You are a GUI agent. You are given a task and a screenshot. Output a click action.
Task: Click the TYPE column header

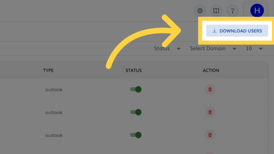(x=48, y=70)
